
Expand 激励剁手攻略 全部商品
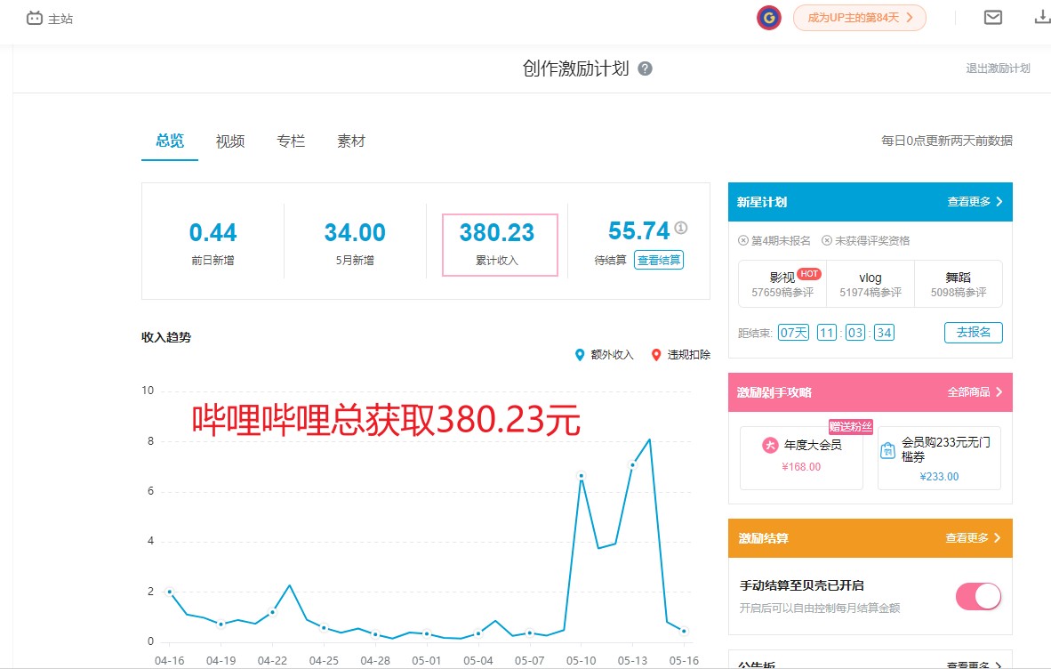975,392
